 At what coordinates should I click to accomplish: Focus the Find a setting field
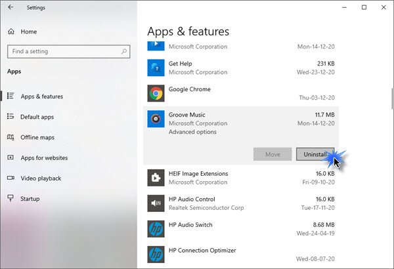pos(68,51)
